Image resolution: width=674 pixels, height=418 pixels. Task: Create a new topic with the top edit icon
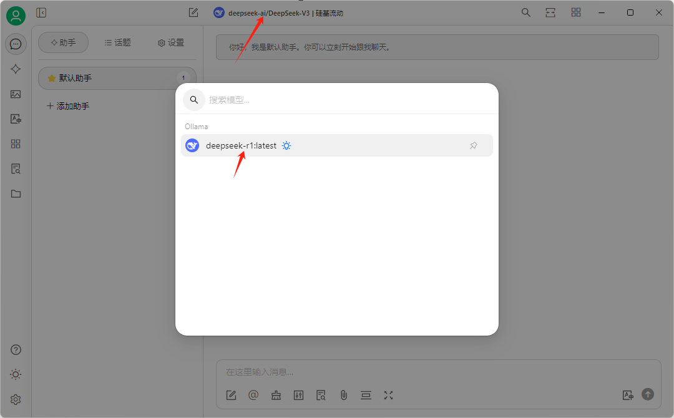pos(193,13)
